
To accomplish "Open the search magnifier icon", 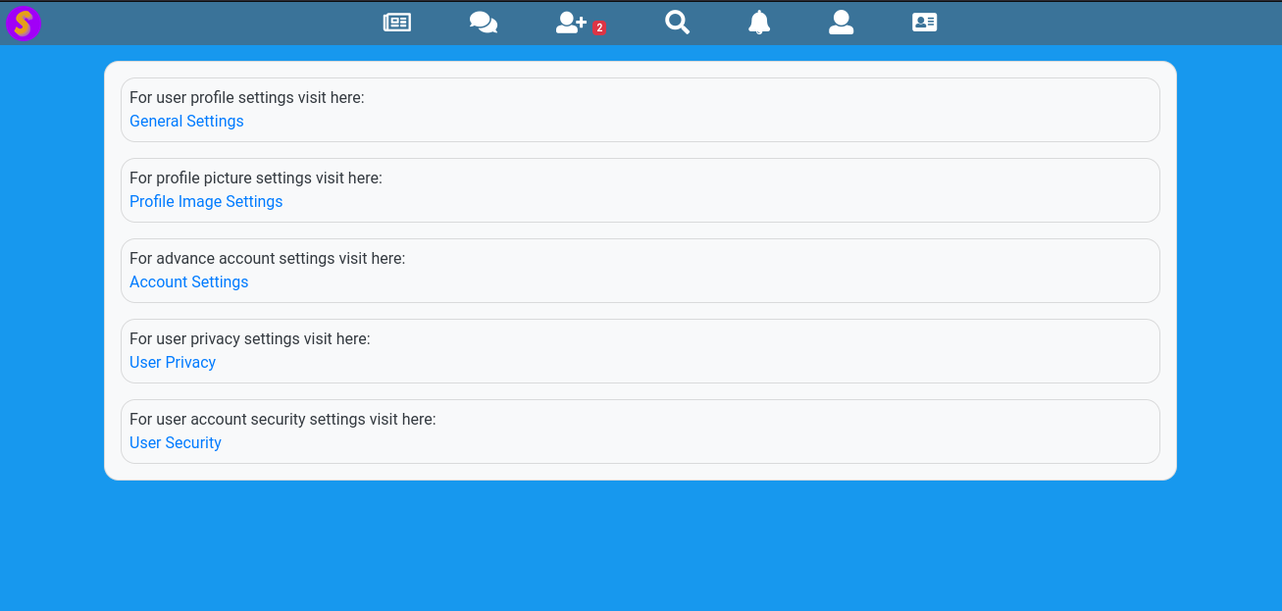I will pos(678,23).
